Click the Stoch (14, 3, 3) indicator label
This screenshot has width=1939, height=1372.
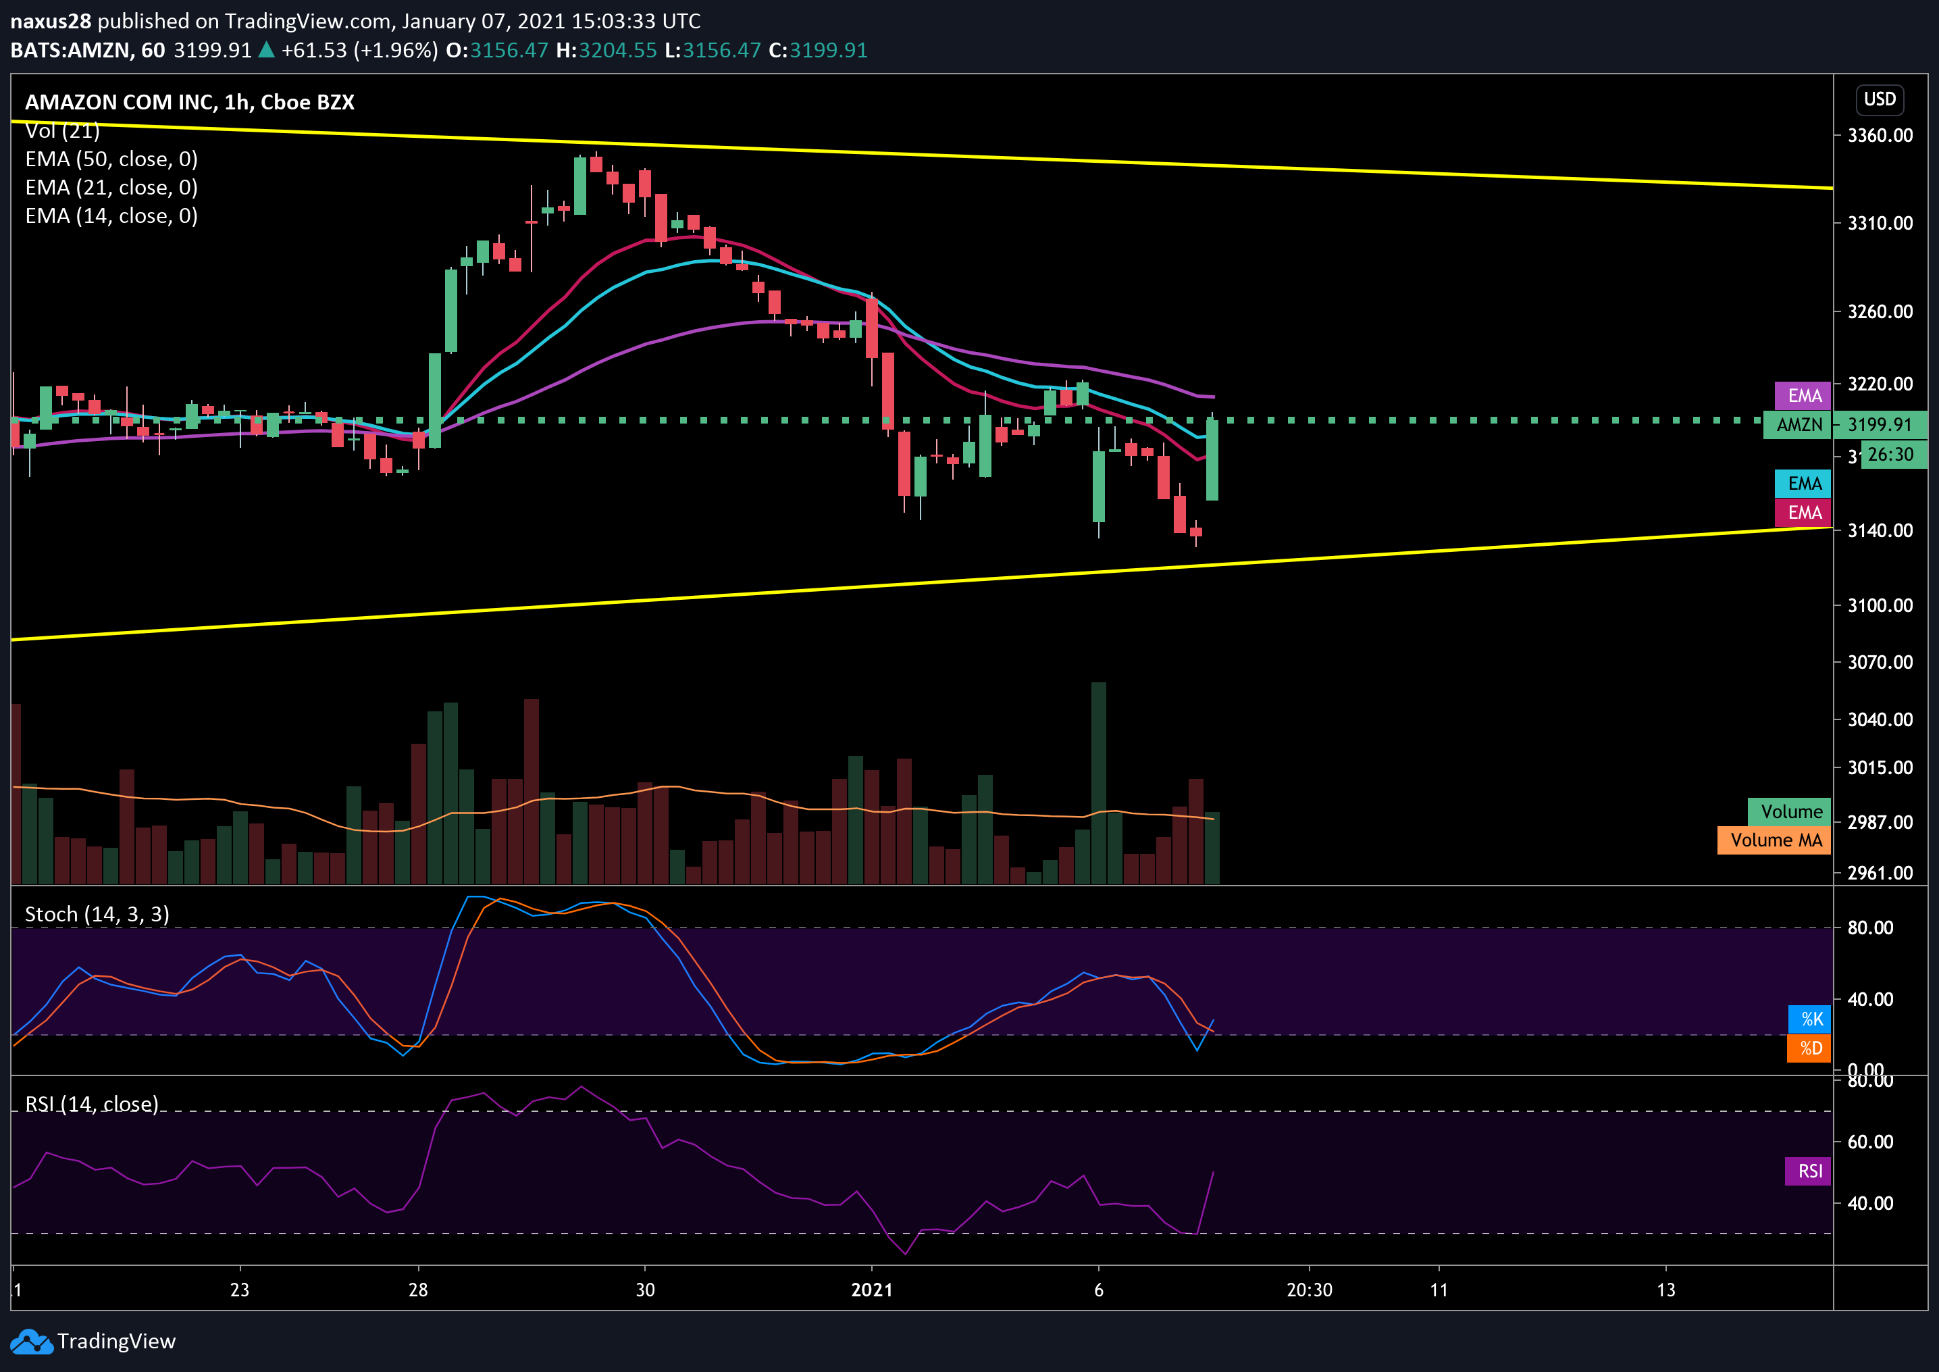click(x=97, y=914)
